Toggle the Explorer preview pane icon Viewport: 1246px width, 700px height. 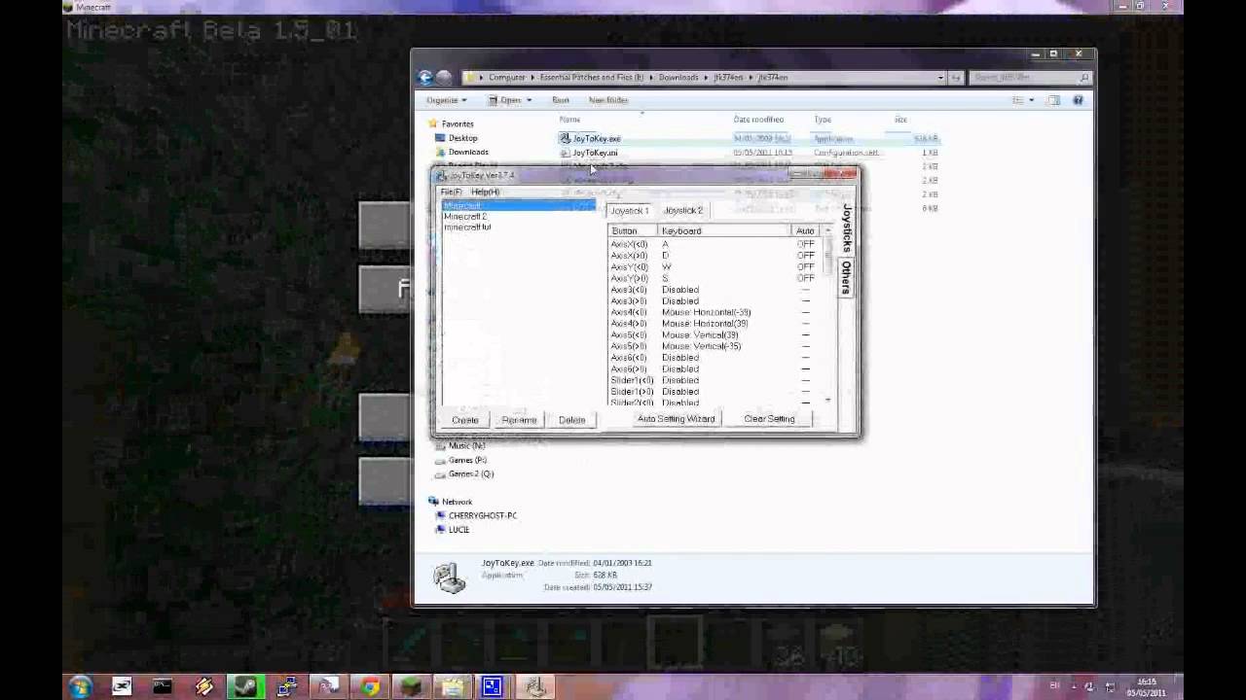1053,100
